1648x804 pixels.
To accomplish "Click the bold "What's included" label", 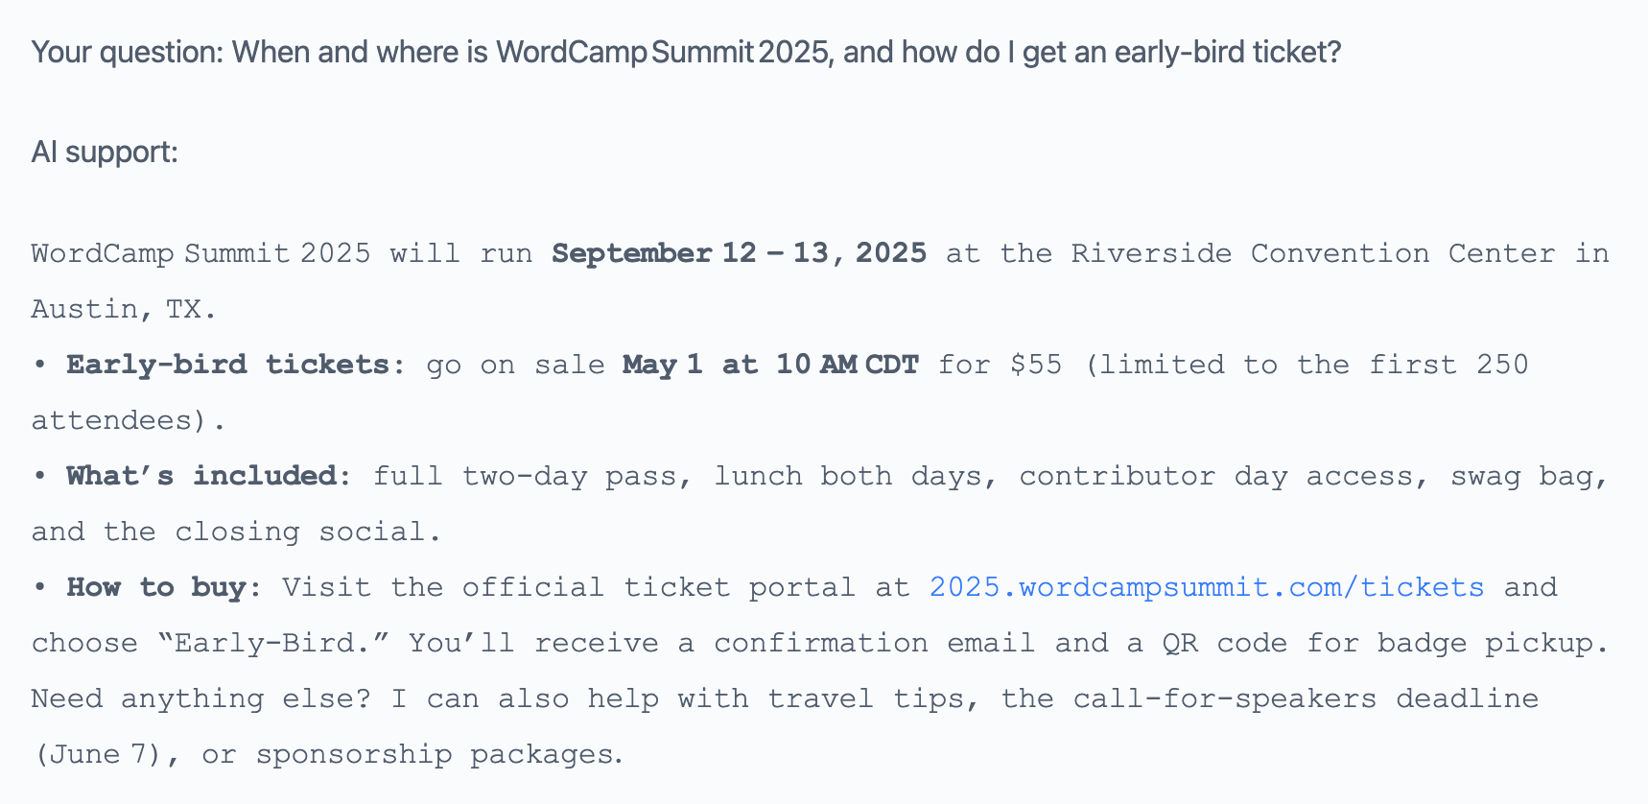I will [200, 476].
